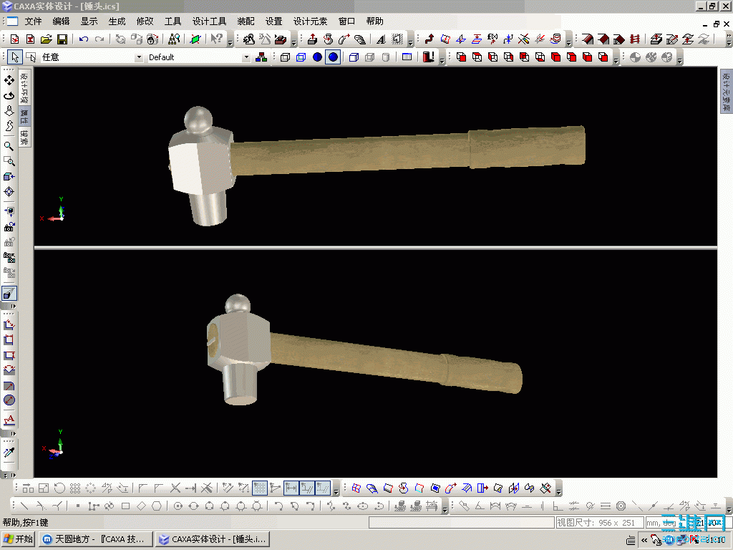Click the target camera tool in left toolbar

9,192
